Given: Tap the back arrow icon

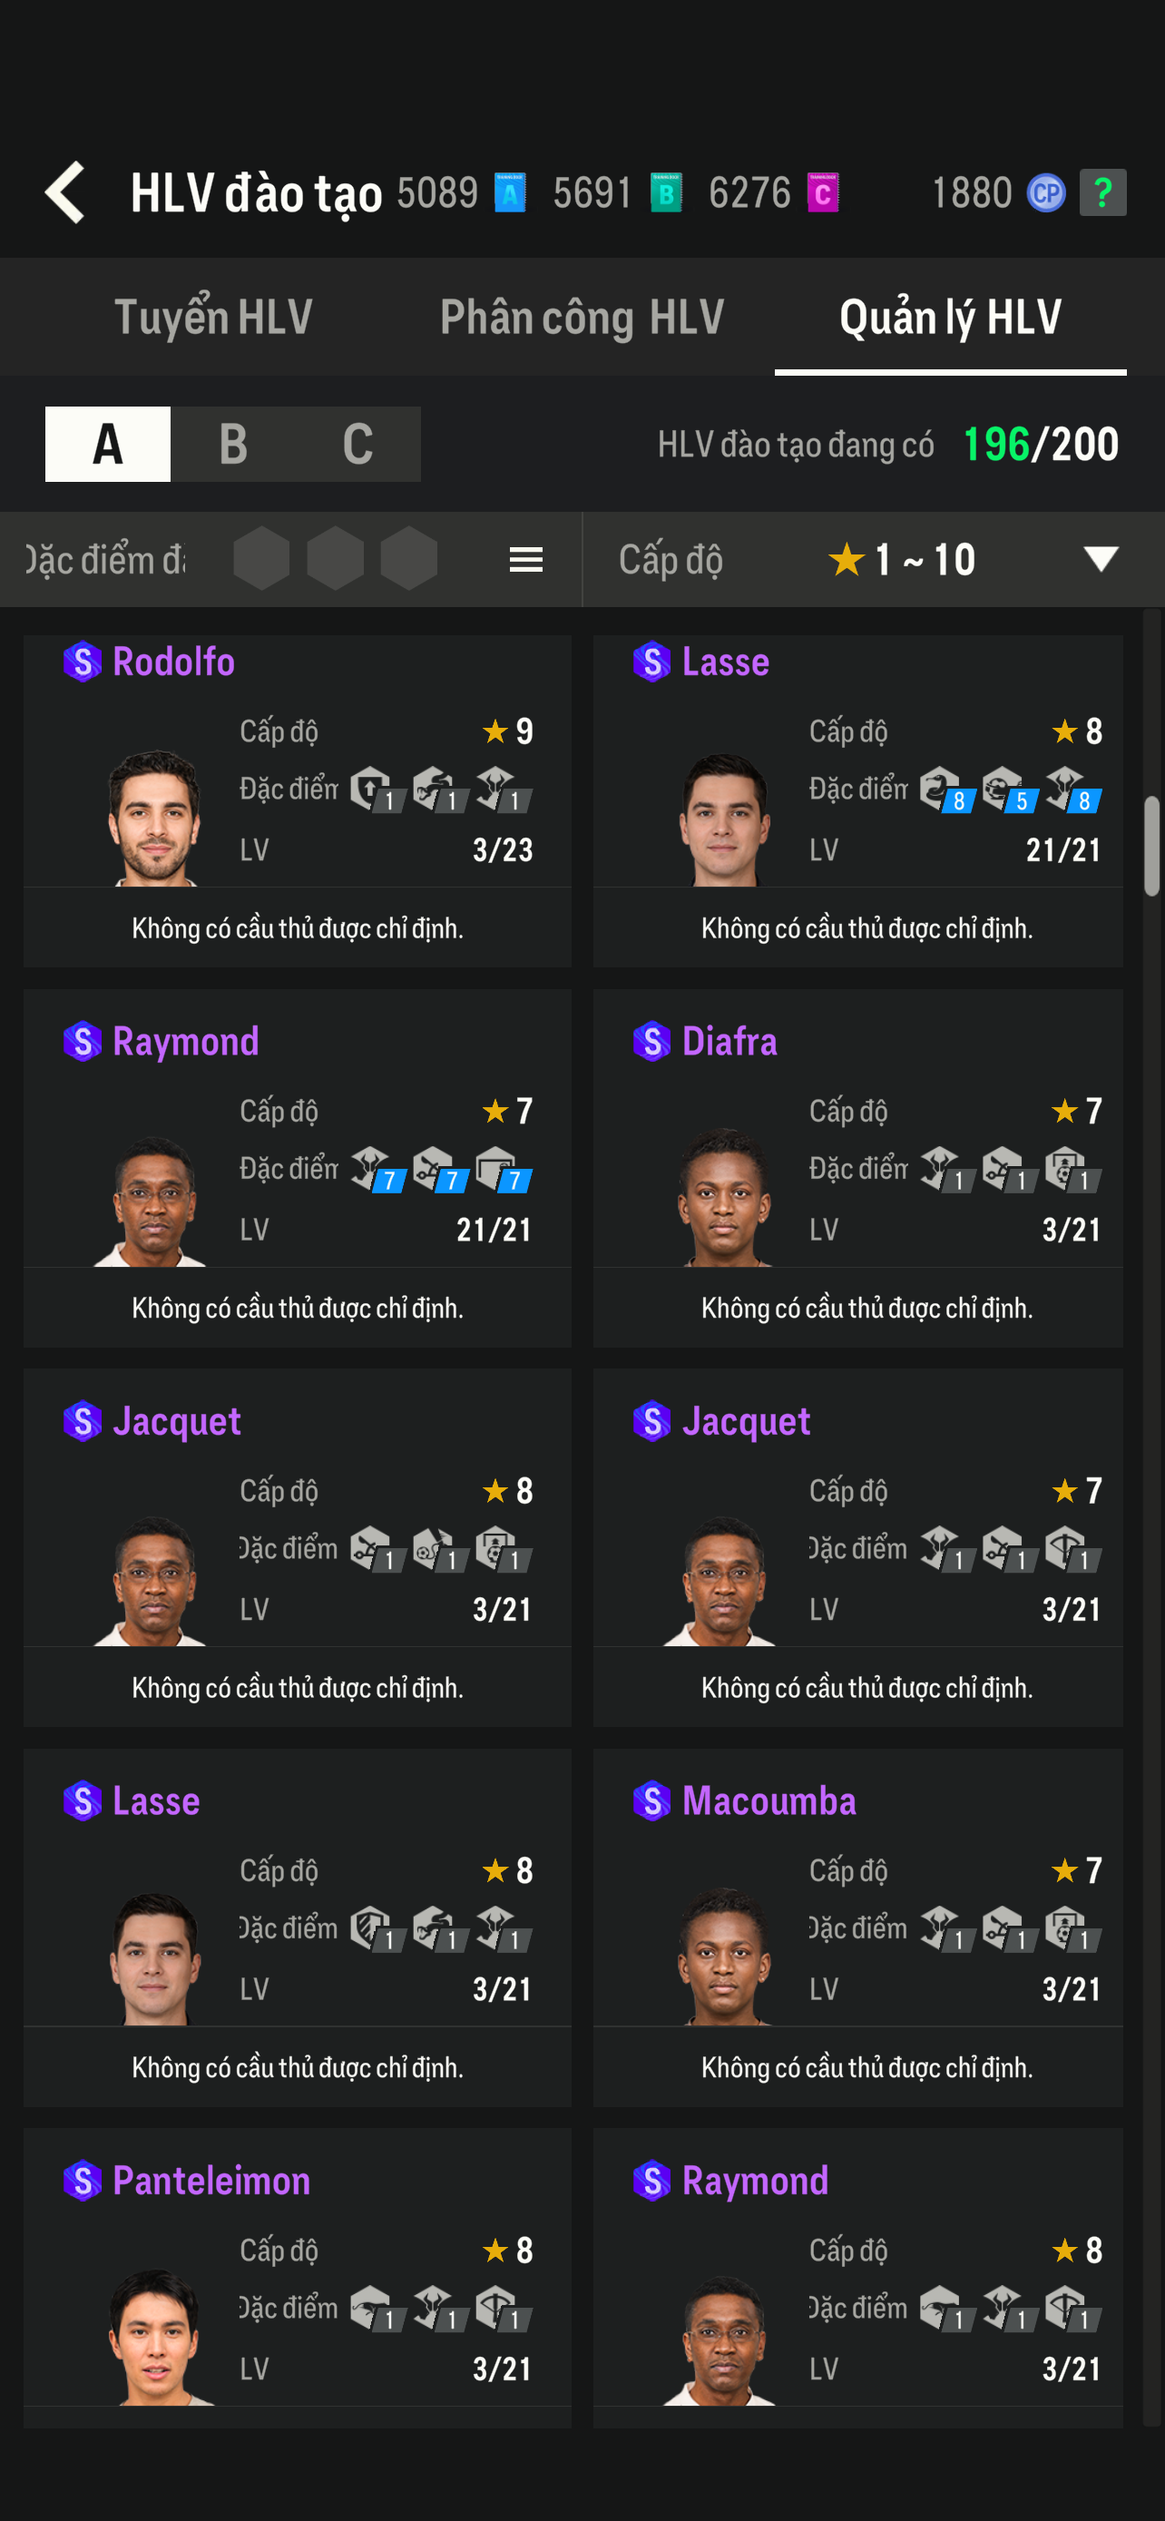Looking at the screenshot, I should click(65, 192).
